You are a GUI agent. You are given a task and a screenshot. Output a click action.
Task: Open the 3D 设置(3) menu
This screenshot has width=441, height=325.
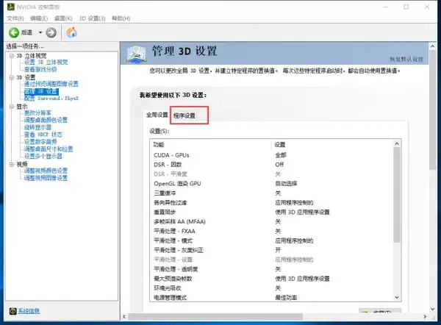(x=92, y=18)
